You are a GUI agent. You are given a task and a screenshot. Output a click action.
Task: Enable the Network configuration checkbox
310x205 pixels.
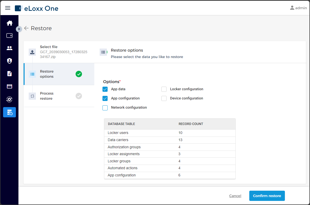click(x=105, y=108)
